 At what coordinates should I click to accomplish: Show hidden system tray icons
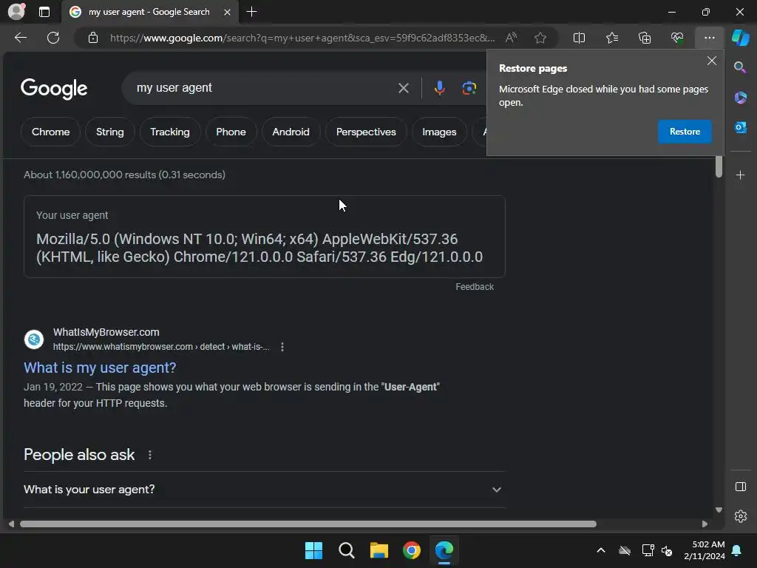pyautogui.click(x=601, y=550)
